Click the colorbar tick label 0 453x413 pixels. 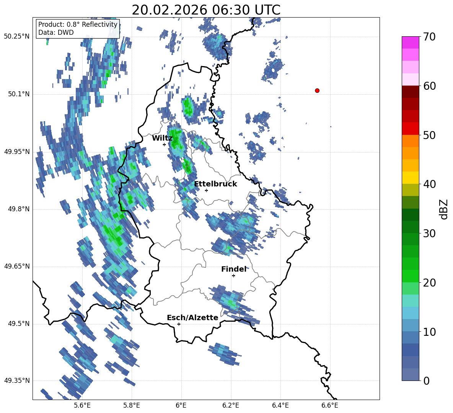click(426, 381)
